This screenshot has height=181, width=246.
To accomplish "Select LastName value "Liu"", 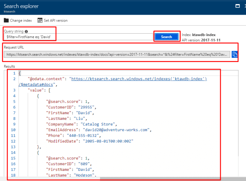I will [79, 119].
